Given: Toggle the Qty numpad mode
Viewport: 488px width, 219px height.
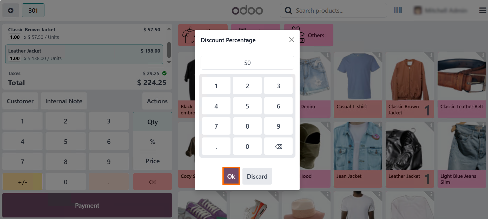Looking at the screenshot, I should [153, 122].
